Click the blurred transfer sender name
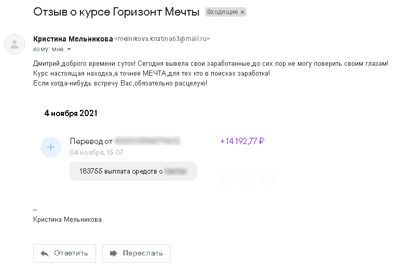 point(147,141)
